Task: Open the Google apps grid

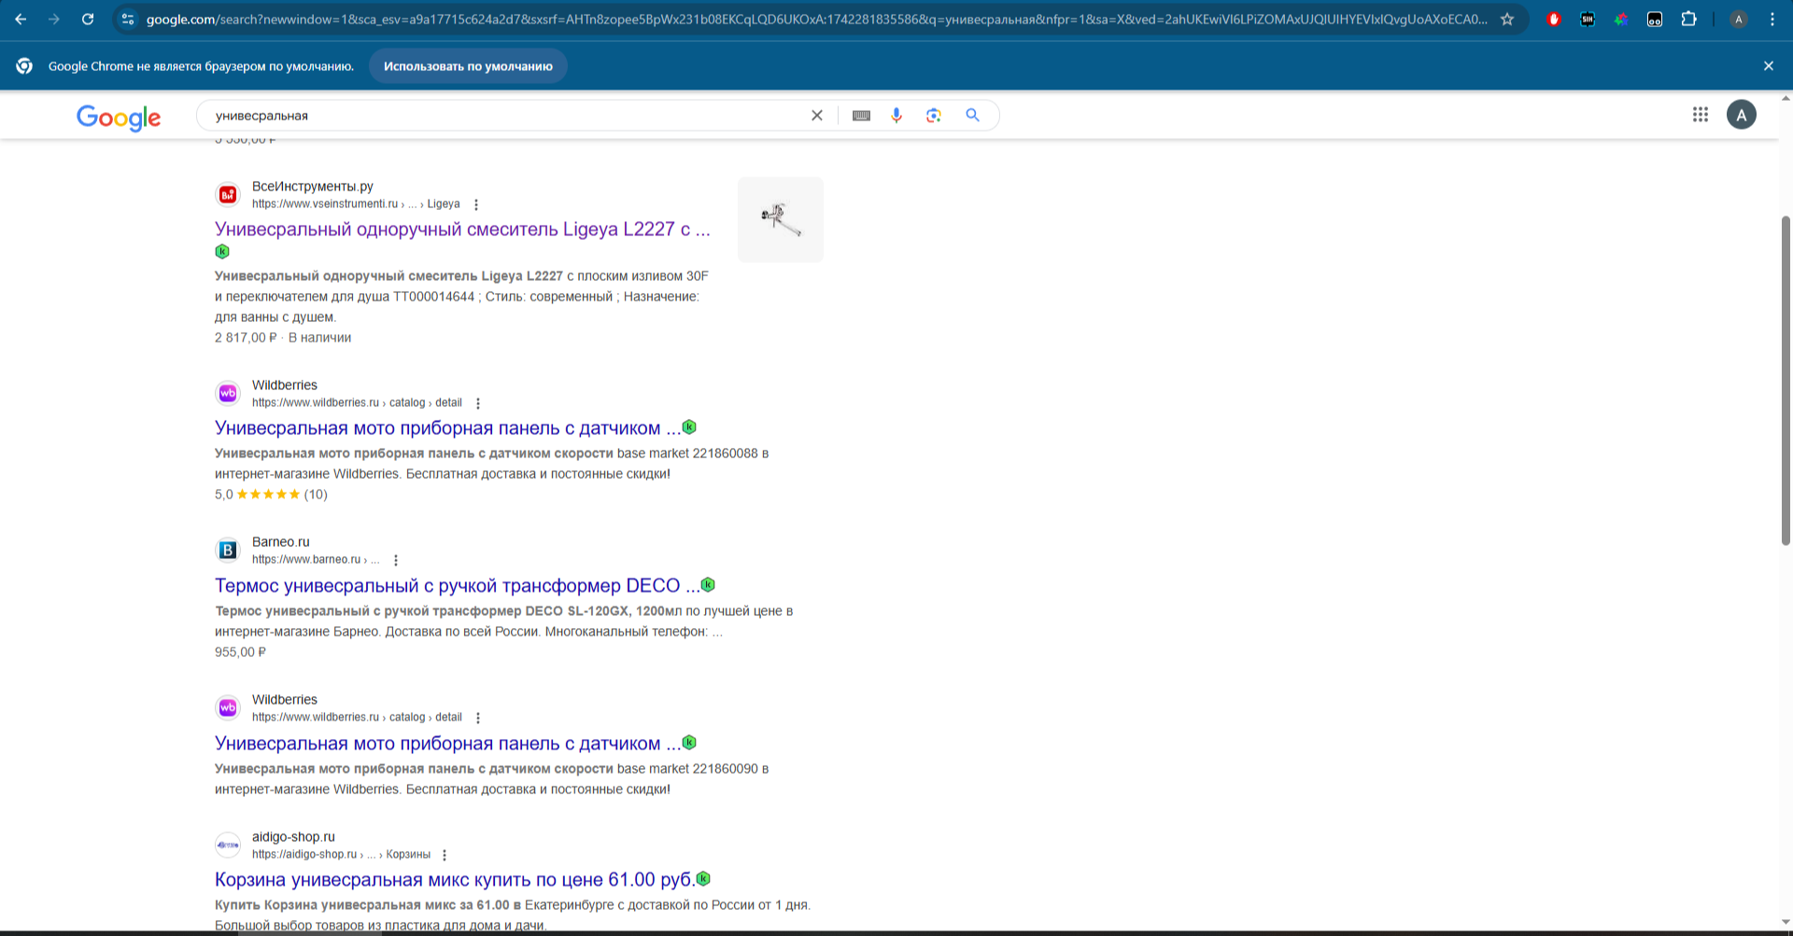Action: (x=1701, y=115)
